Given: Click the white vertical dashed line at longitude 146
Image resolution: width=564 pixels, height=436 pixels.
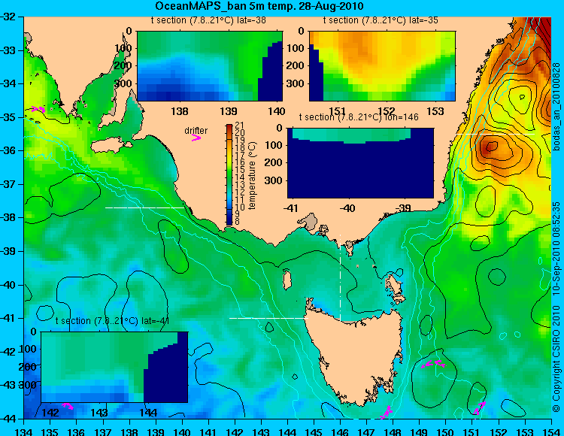Looking at the screenshot, I should point(340,277).
